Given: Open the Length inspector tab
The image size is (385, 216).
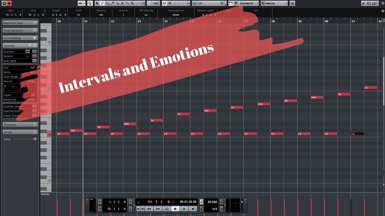Looking at the screenshot, I should (20, 132).
